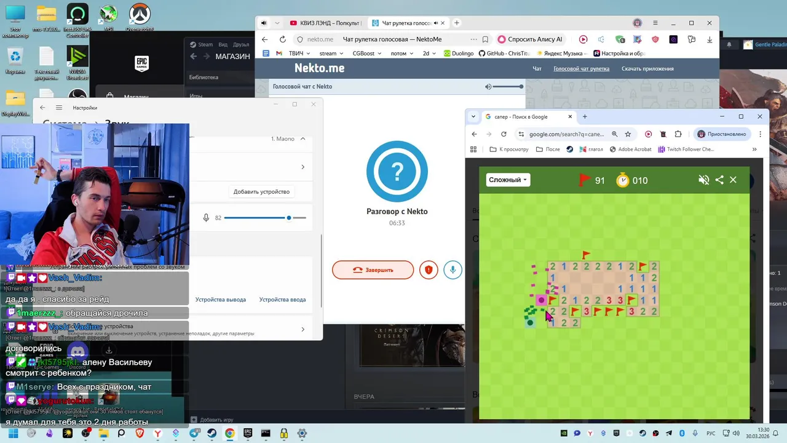The width and height of the screenshot is (787, 443).
Task: Click Спросить Алису AI button
Action: click(x=529, y=39)
